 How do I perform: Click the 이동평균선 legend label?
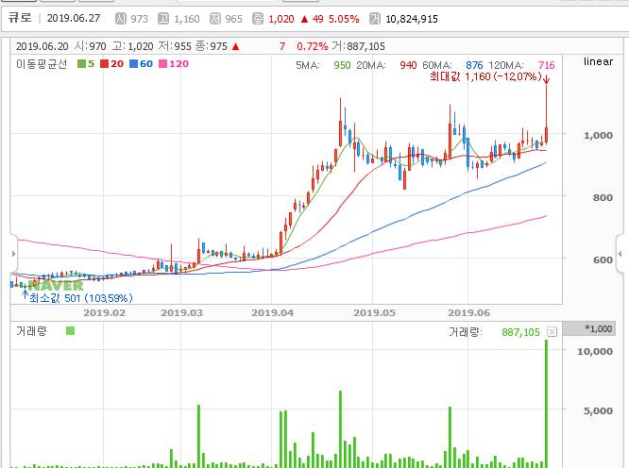point(42,64)
